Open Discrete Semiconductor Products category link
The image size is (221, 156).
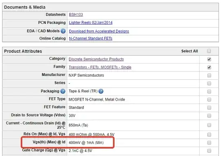pos(96,59)
